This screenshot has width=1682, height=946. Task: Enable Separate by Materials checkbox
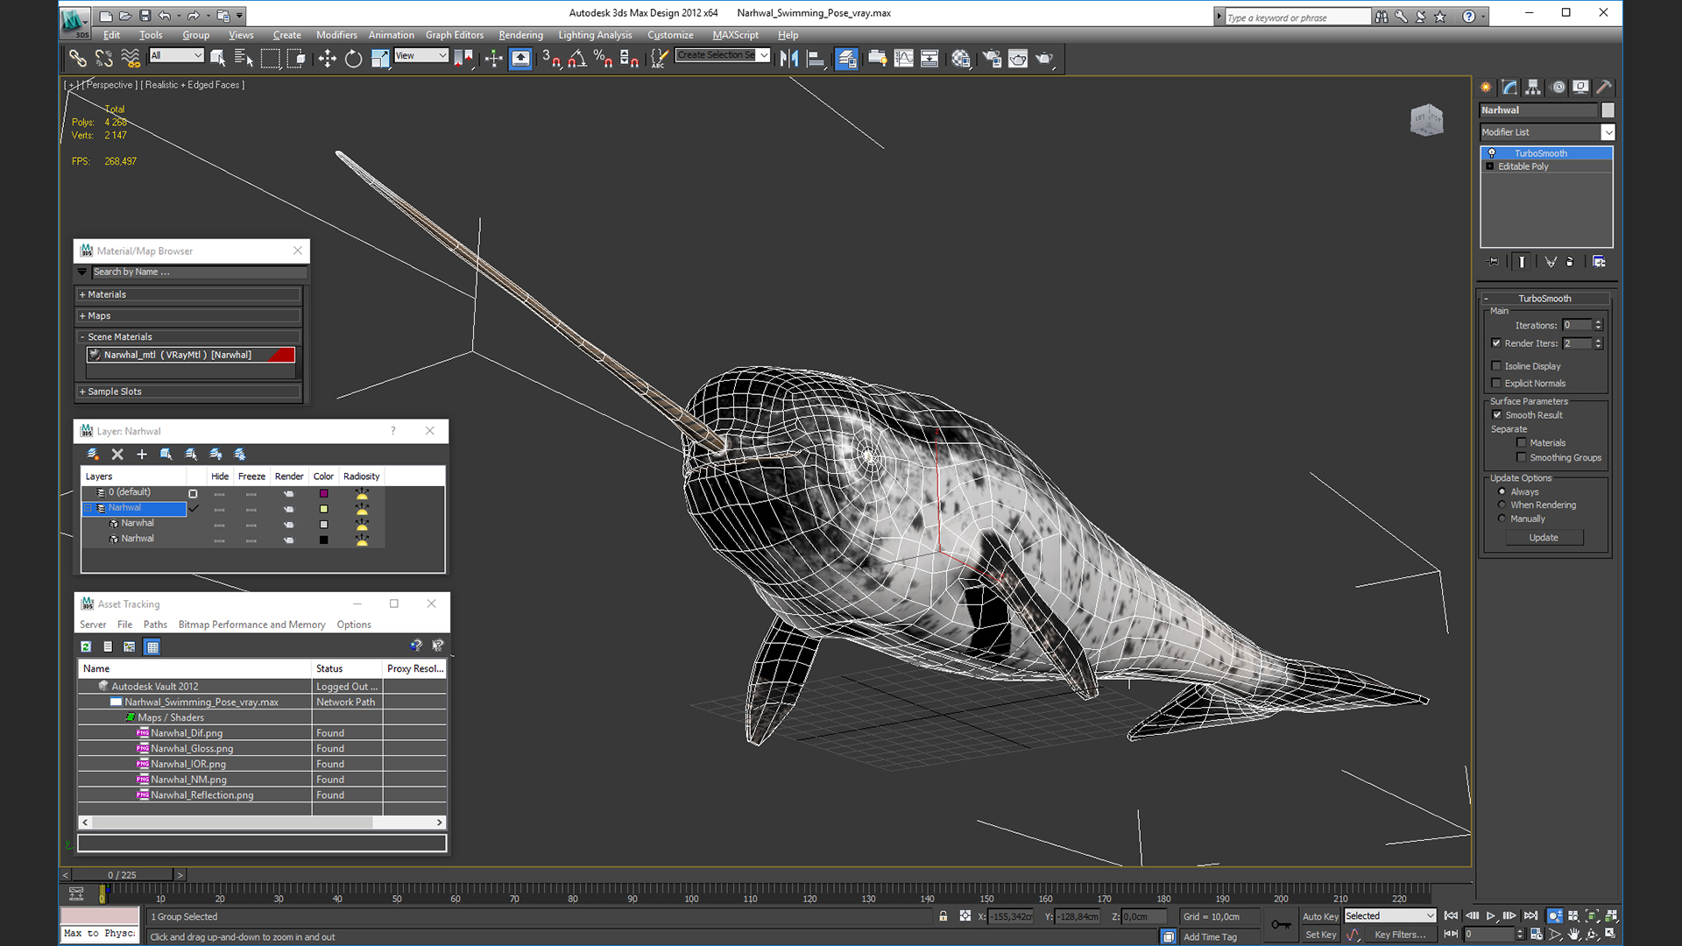click(1522, 443)
